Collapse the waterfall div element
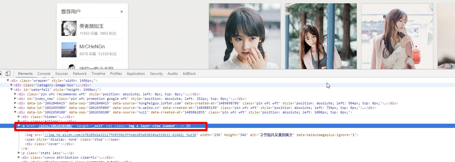Viewport: 455px width, 162px height. click(x=12, y=90)
